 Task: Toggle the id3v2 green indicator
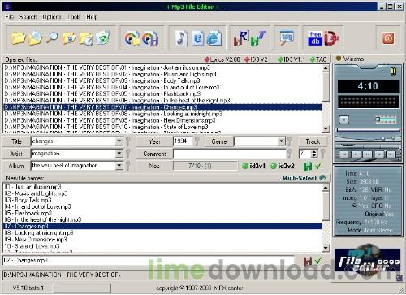[283, 166]
